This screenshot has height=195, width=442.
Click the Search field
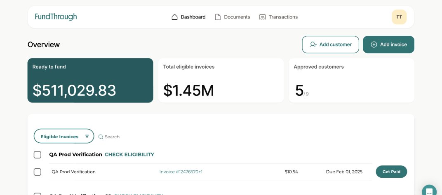109,137
